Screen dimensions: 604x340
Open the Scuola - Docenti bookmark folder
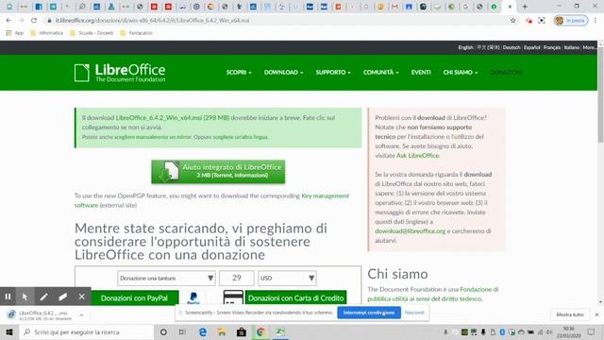click(x=92, y=33)
